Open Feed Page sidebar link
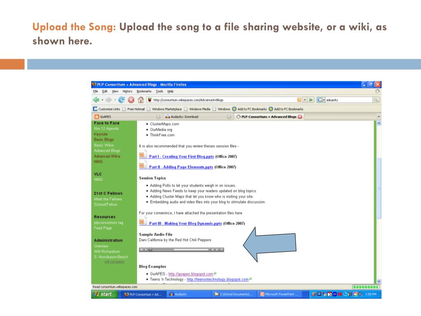Viewport: 421px width, 316px height. click(x=103, y=228)
